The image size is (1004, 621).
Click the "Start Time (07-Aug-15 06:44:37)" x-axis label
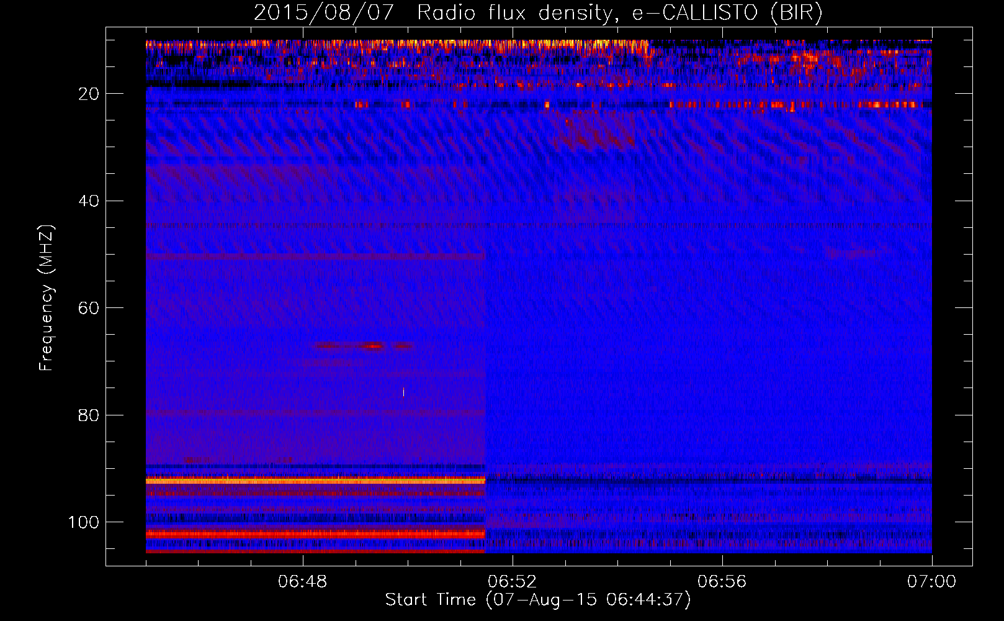click(x=538, y=600)
